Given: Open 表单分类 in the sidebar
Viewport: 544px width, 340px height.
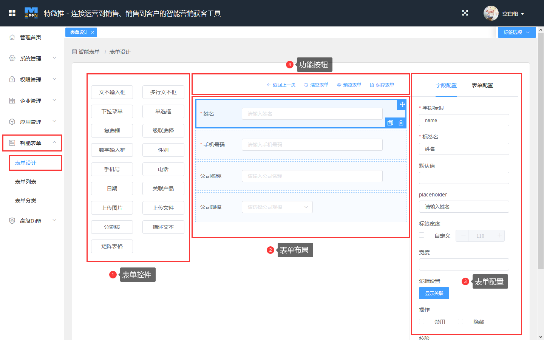Looking at the screenshot, I should coord(26,201).
